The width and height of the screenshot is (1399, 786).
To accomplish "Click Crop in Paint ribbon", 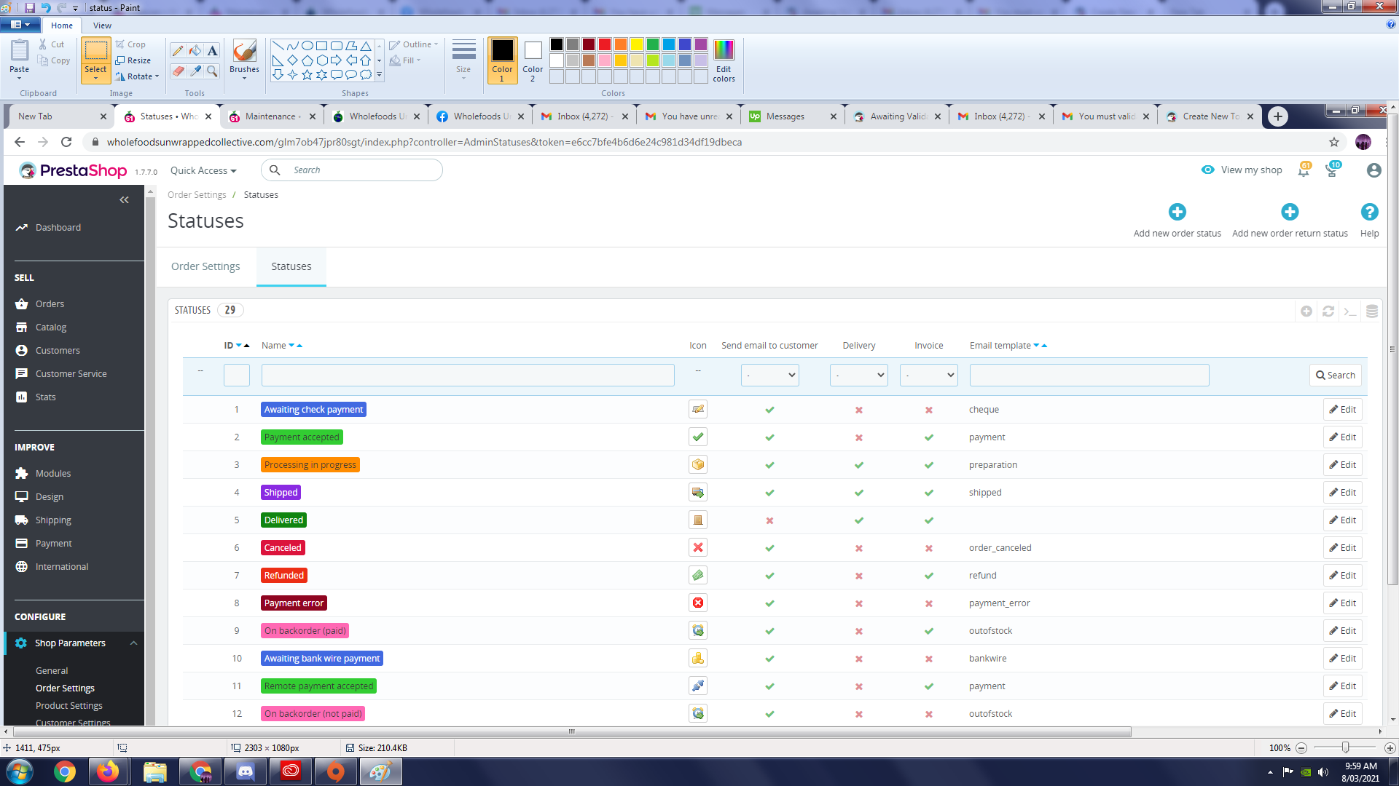I will click(x=130, y=44).
